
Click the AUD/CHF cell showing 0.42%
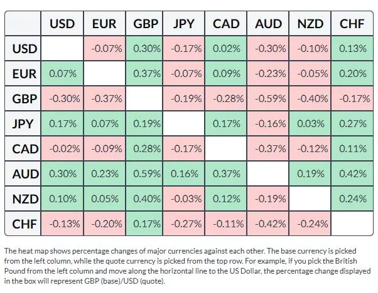[x=352, y=174]
